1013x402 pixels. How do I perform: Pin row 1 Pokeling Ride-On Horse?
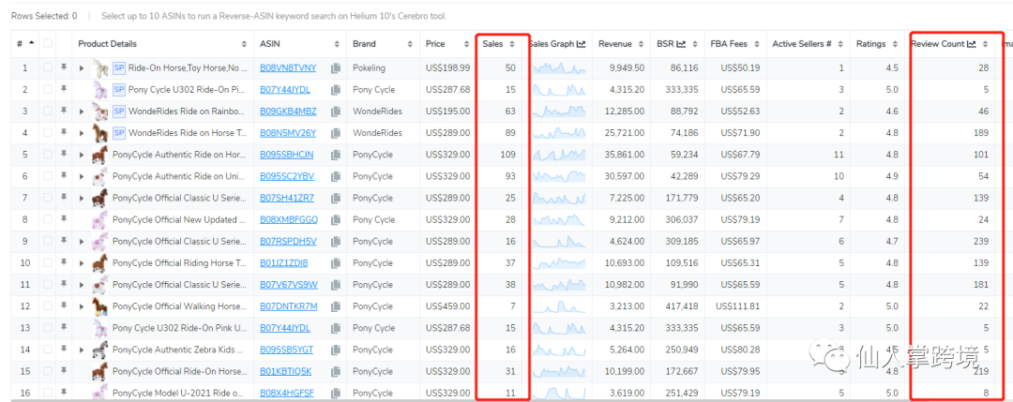click(64, 67)
